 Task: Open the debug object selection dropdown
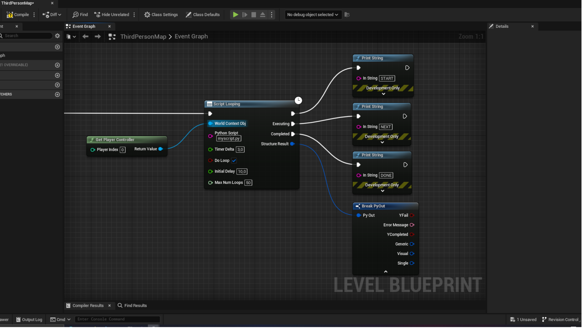click(x=313, y=15)
